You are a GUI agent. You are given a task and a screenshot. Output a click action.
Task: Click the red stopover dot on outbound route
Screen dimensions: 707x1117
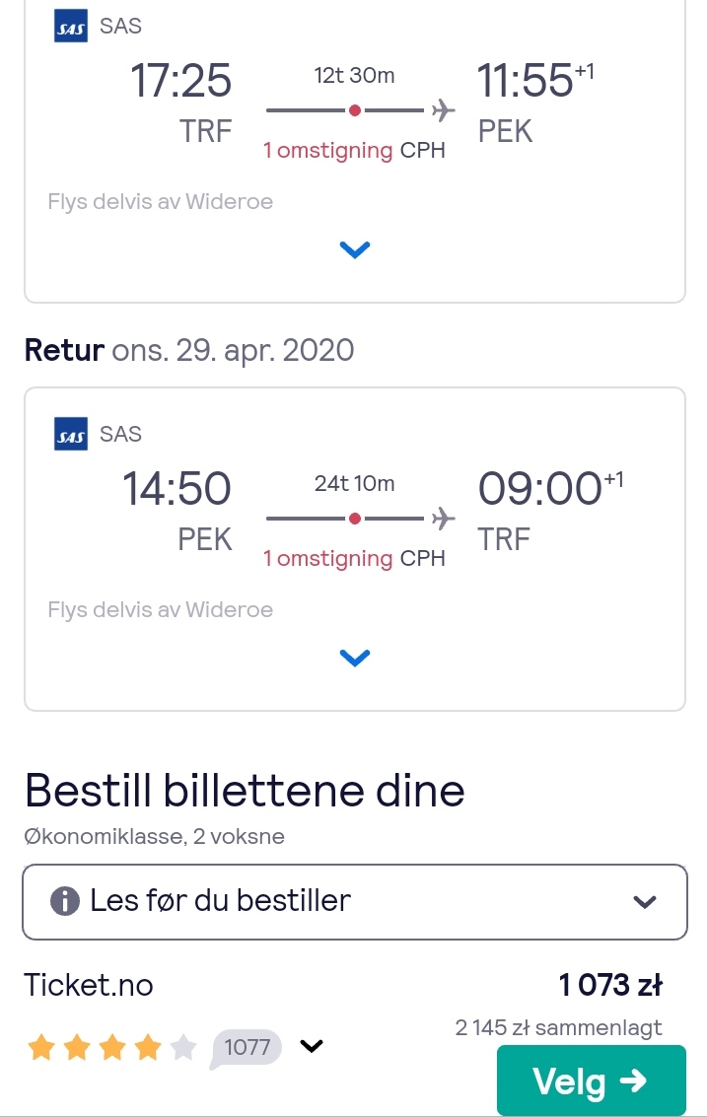pos(355,110)
